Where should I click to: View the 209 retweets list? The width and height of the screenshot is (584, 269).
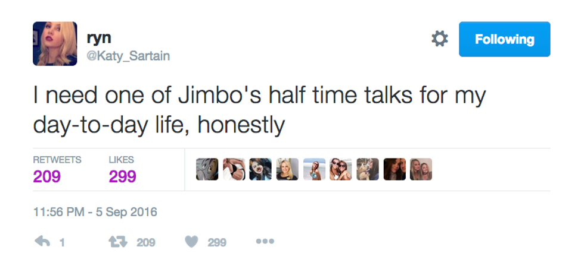pyautogui.click(x=46, y=176)
